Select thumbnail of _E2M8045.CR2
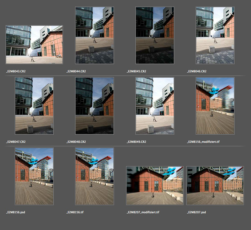251x230 pixels. [x=155, y=35]
